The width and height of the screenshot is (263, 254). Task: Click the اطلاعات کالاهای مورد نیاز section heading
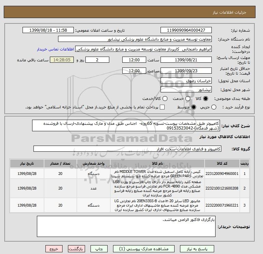pyautogui.click(x=225, y=137)
